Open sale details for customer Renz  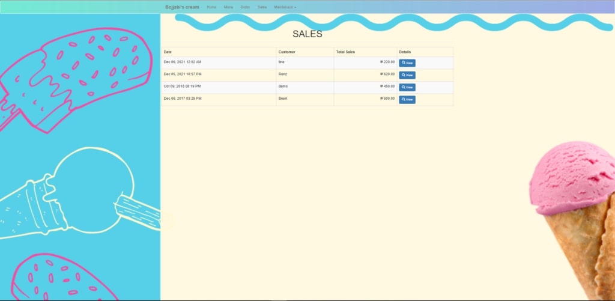(x=407, y=75)
